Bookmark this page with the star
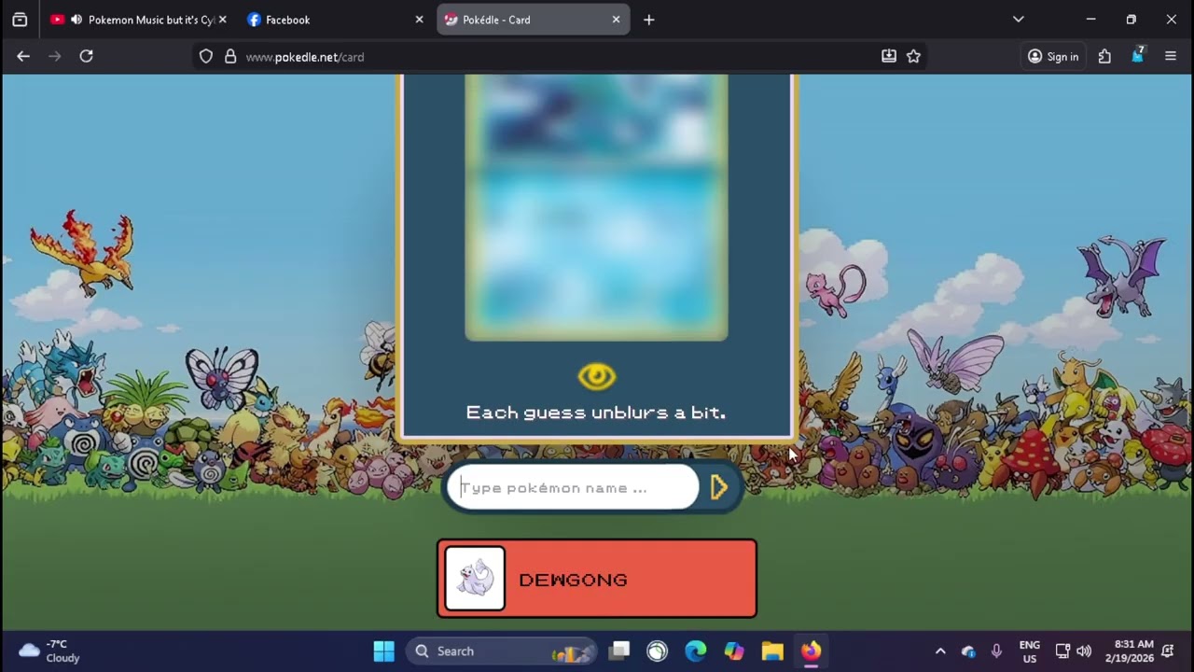 click(914, 57)
